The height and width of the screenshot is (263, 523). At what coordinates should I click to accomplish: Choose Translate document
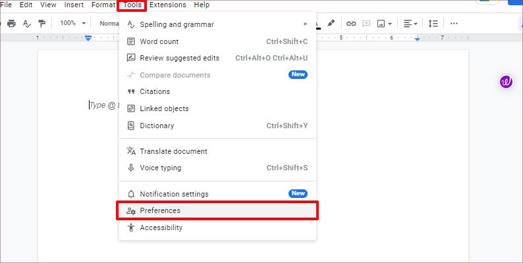tap(217, 151)
